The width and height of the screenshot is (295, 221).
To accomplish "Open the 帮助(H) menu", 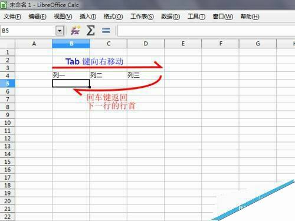I will pyautogui.click(x=250, y=17).
